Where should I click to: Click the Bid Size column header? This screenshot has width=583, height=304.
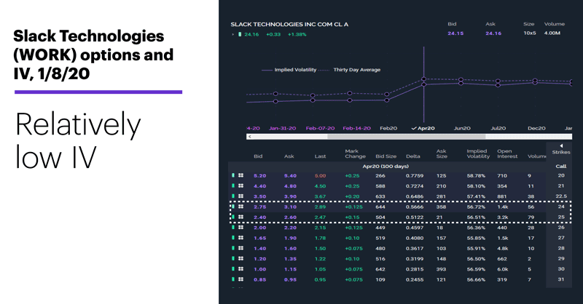click(x=386, y=156)
